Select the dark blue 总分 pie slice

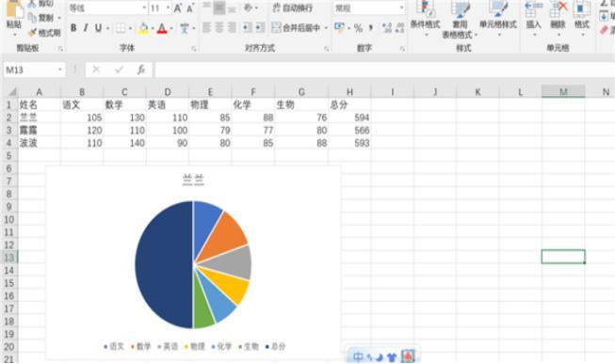(x=165, y=264)
